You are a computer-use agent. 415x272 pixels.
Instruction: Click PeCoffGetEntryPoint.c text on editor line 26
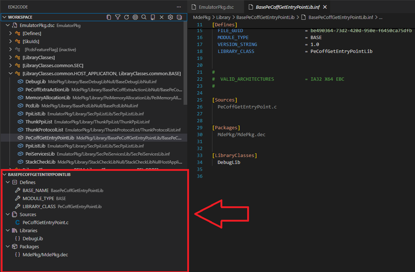click(x=247, y=107)
